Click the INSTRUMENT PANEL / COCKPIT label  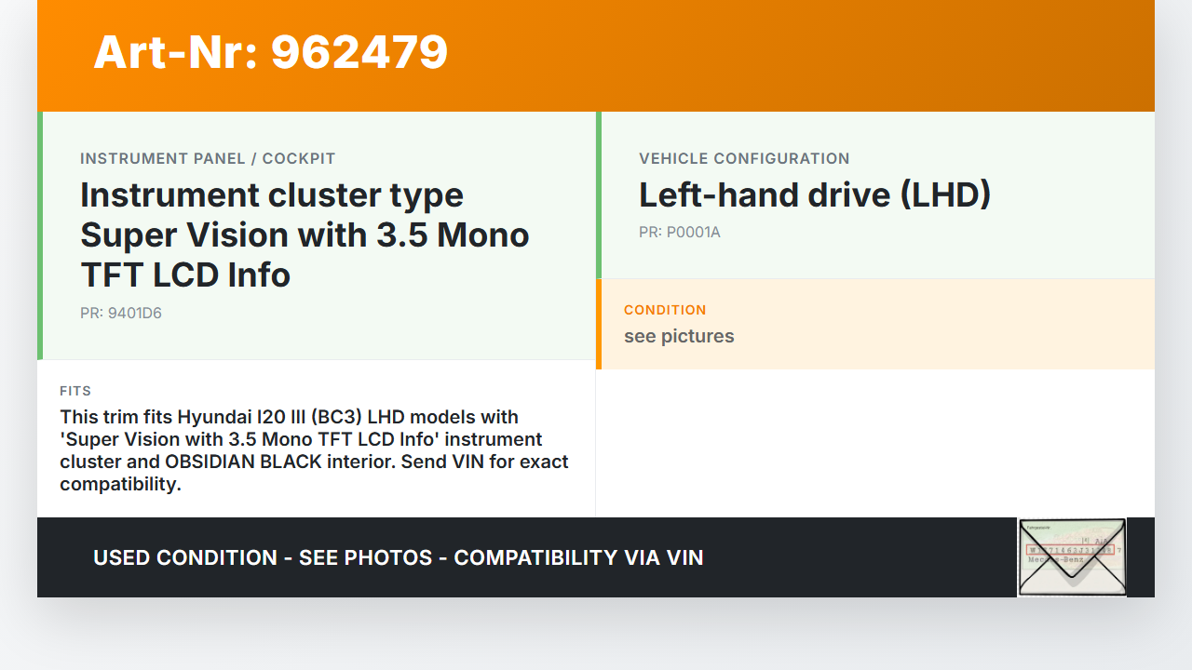[208, 159]
